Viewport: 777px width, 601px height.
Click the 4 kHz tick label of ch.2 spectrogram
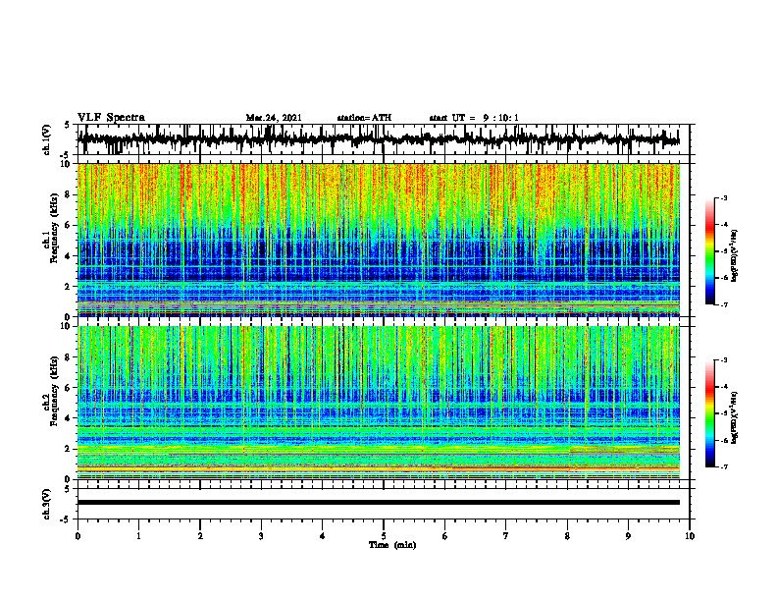[x=69, y=418]
